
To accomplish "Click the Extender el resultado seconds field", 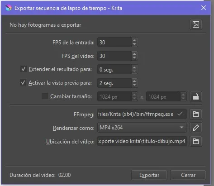I will (x=114, y=69).
